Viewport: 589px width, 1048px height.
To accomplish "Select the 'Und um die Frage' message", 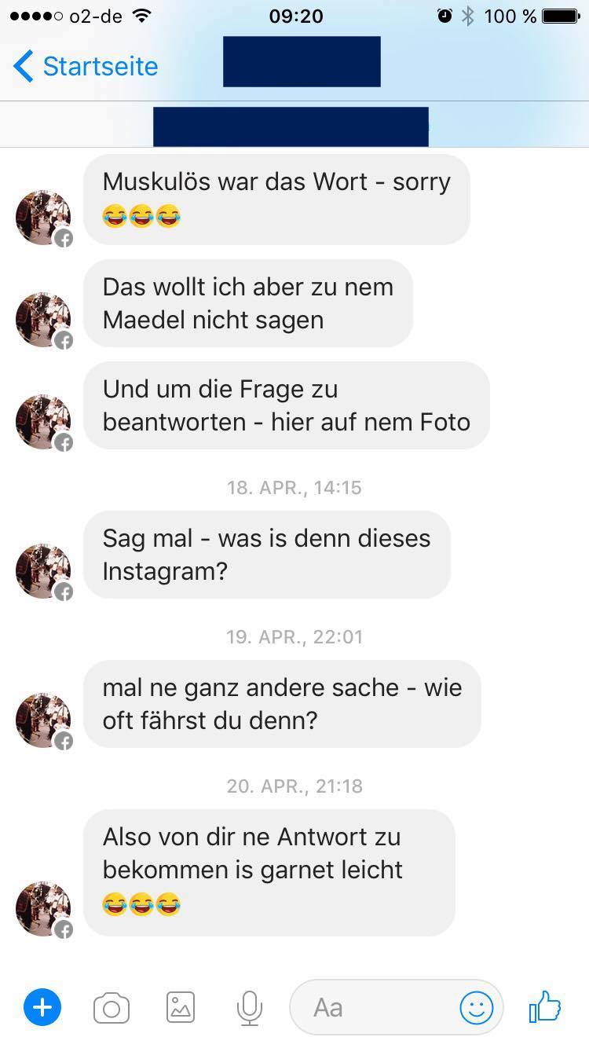I will (x=287, y=405).
